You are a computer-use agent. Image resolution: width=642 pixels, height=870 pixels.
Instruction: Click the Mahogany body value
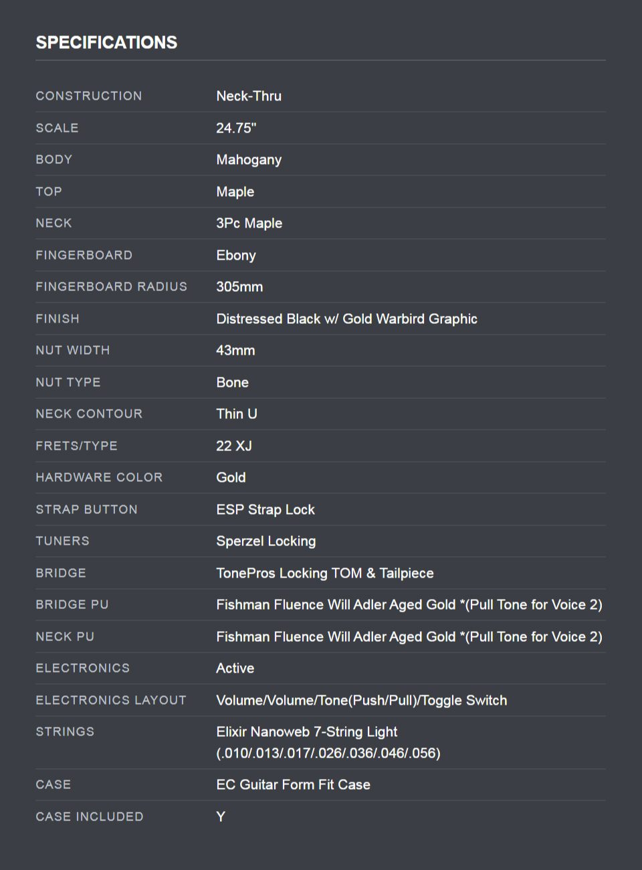[249, 159]
